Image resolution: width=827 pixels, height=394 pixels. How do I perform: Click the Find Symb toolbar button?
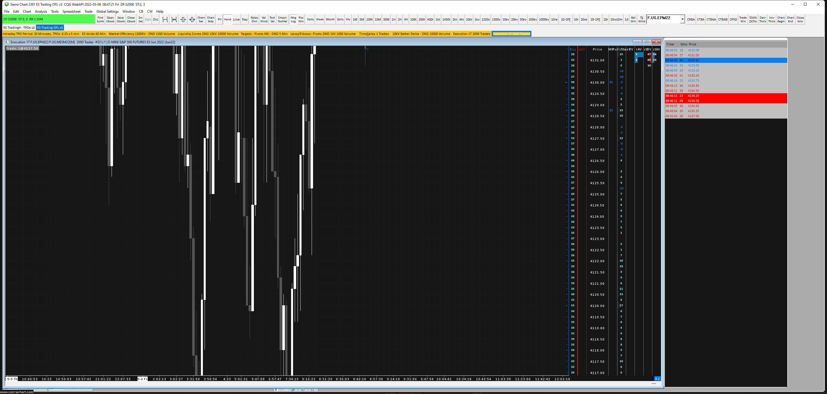click(x=100, y=19)
